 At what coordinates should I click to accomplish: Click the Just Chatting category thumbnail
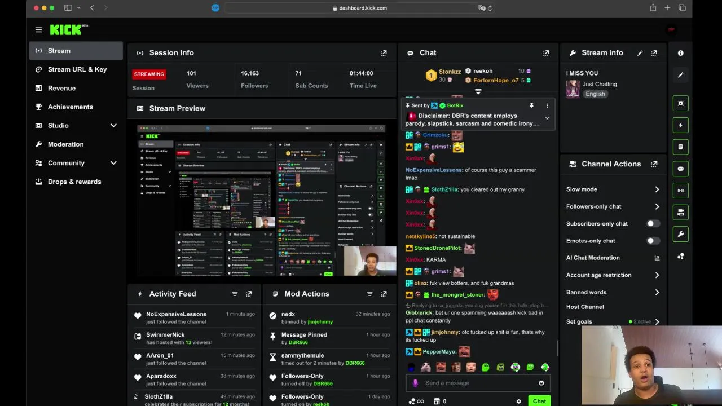pos(573,89)
